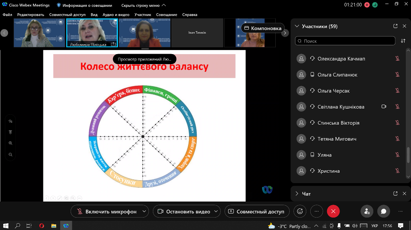411x230 pixels.
Task: Toggle mute icon for Олександра Качмап
Action: point(397,59)
